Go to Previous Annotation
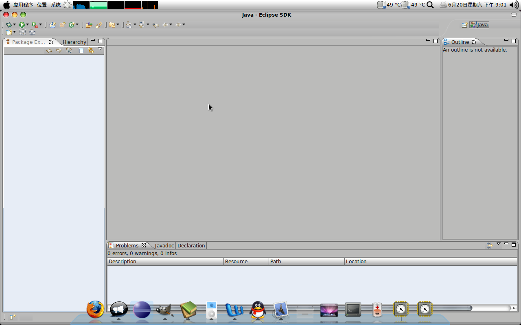 point(142,25)
